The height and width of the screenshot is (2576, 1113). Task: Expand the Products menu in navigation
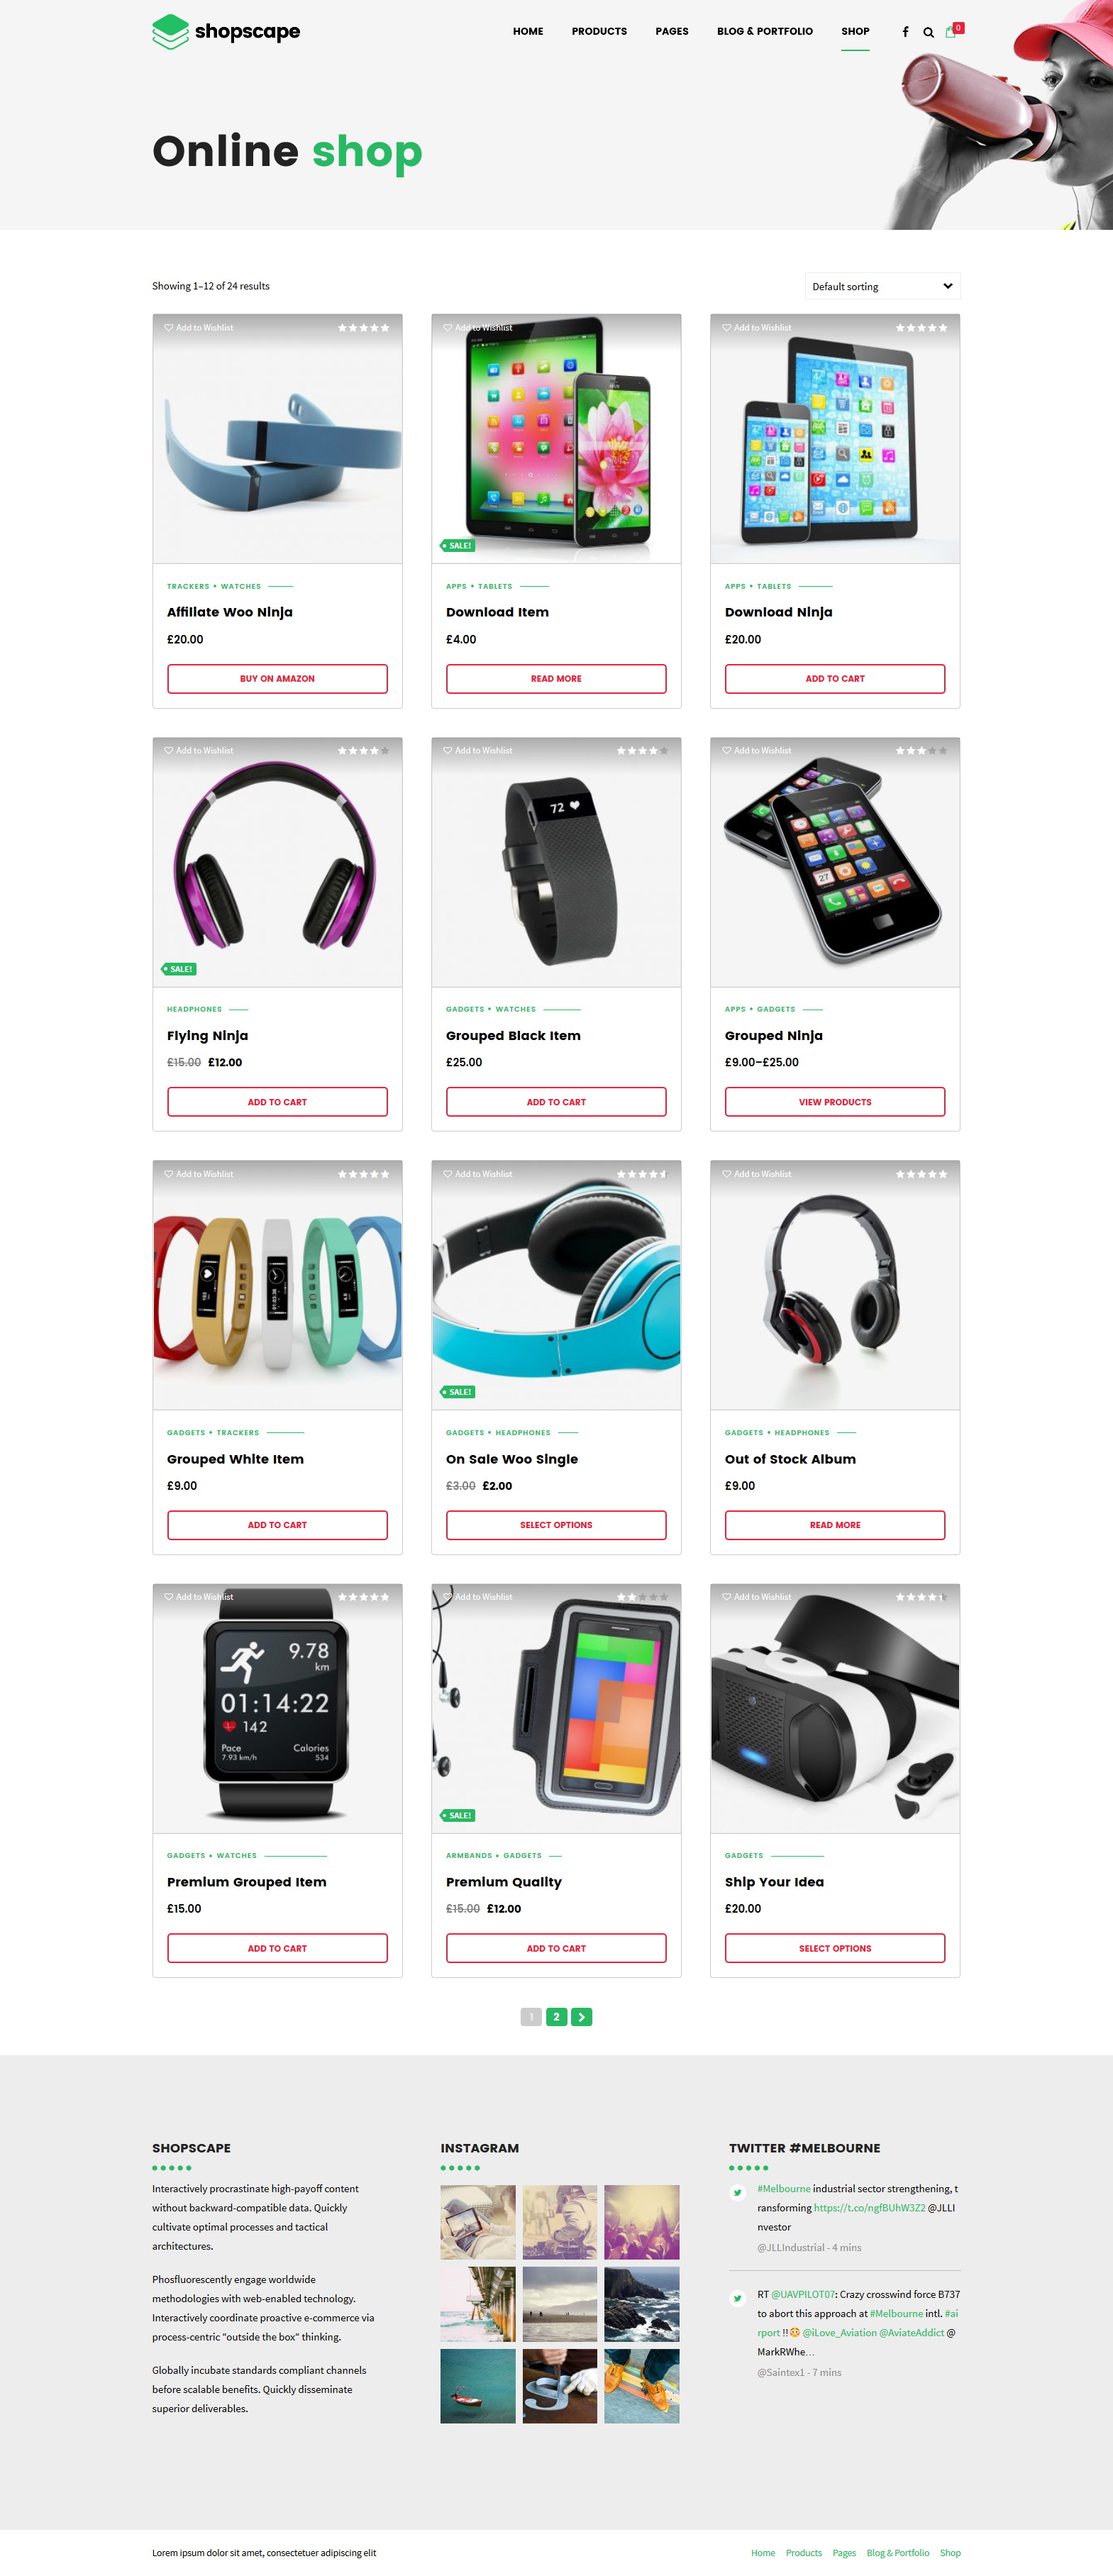pyautogui.click(x=599, y=32)
